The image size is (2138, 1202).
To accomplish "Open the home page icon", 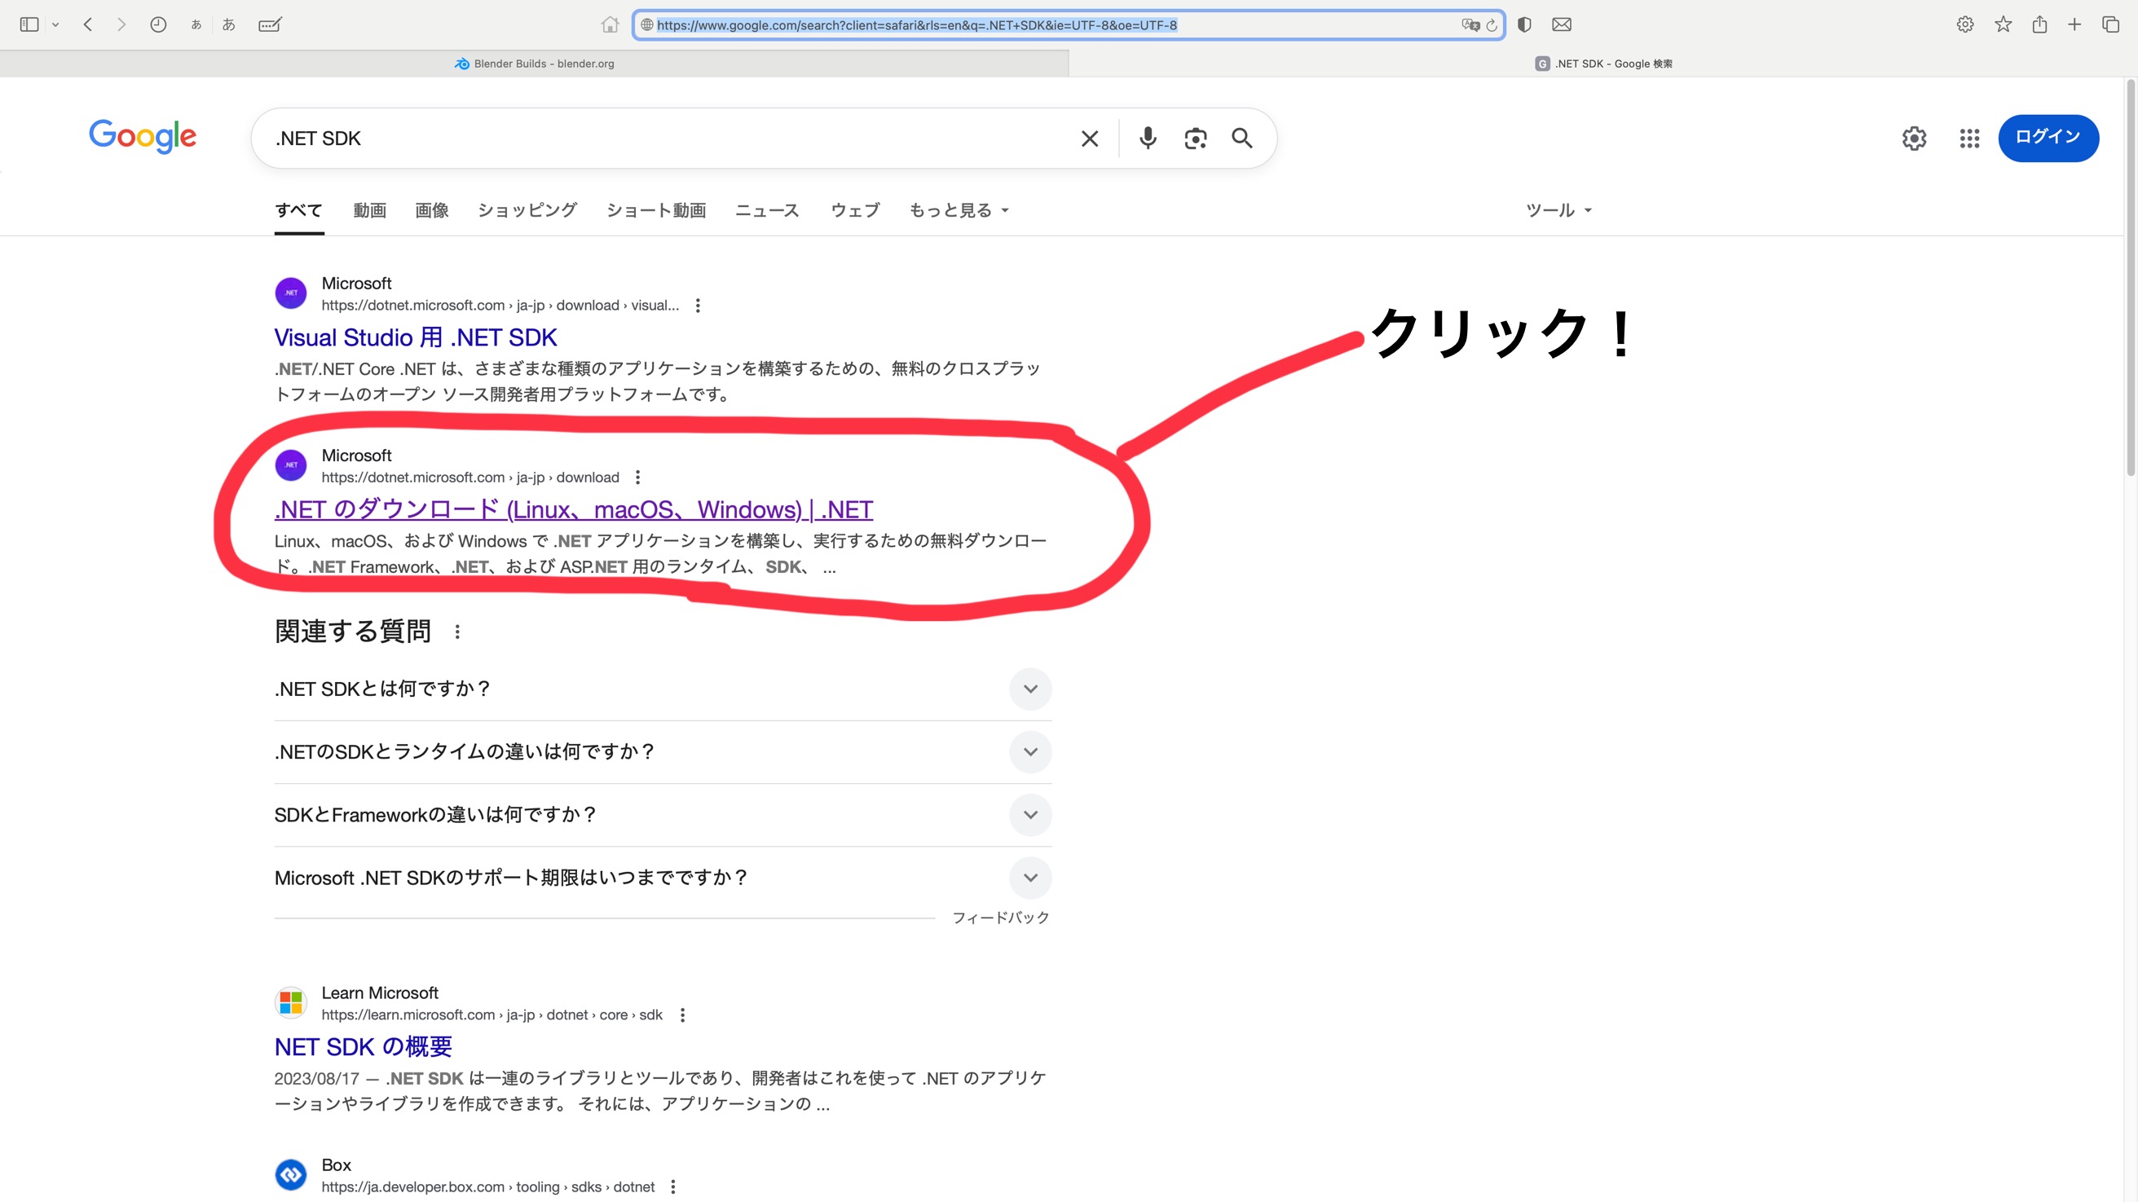I will point(610,25).
